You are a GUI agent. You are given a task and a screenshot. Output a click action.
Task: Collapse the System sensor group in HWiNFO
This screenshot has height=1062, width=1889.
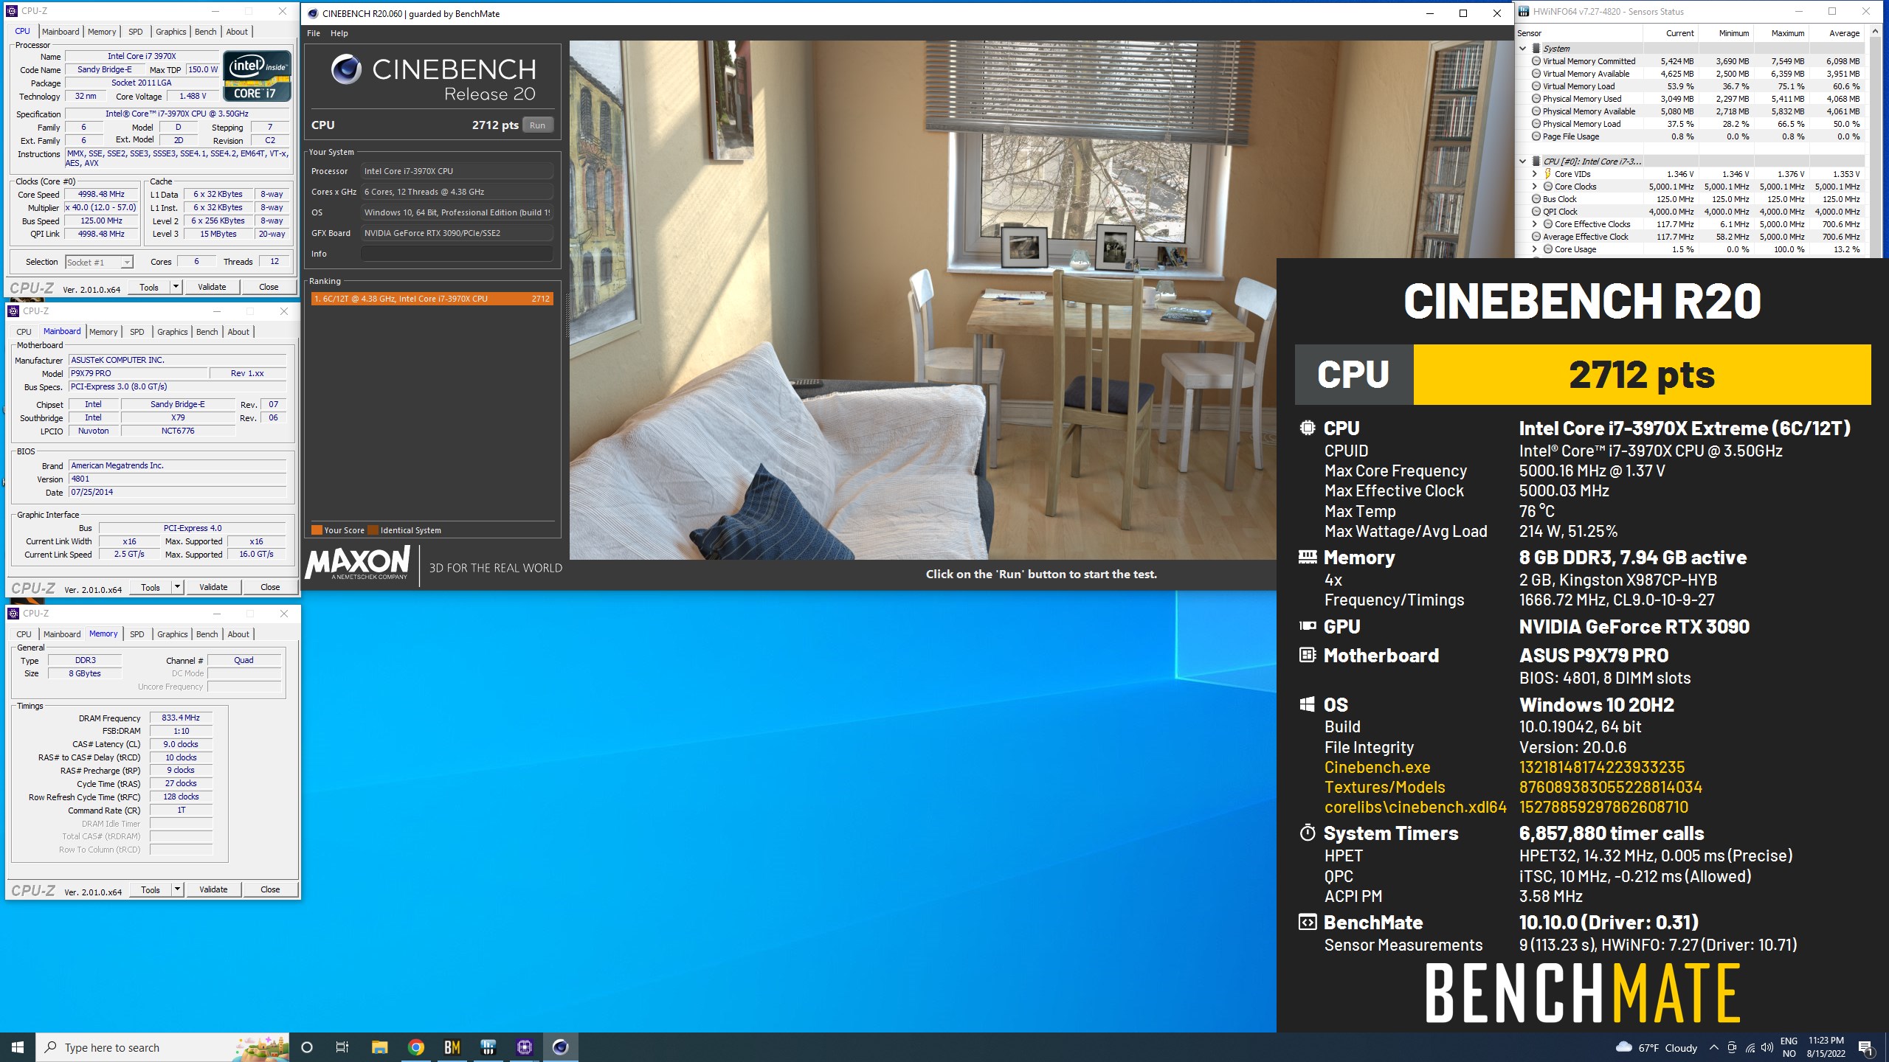coord(1523,48)
